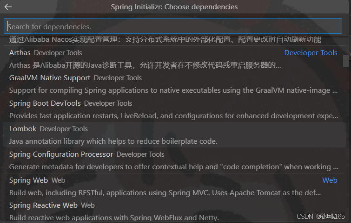The image size is (351, 223).
Task: Click the 'Support for compiling Spring applications' description
Action: click(173, 90)
